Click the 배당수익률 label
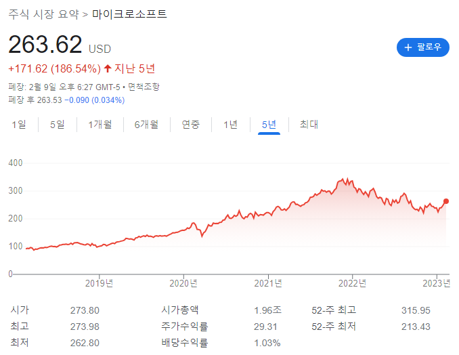 pyautogui.click(x=185, y=342)
